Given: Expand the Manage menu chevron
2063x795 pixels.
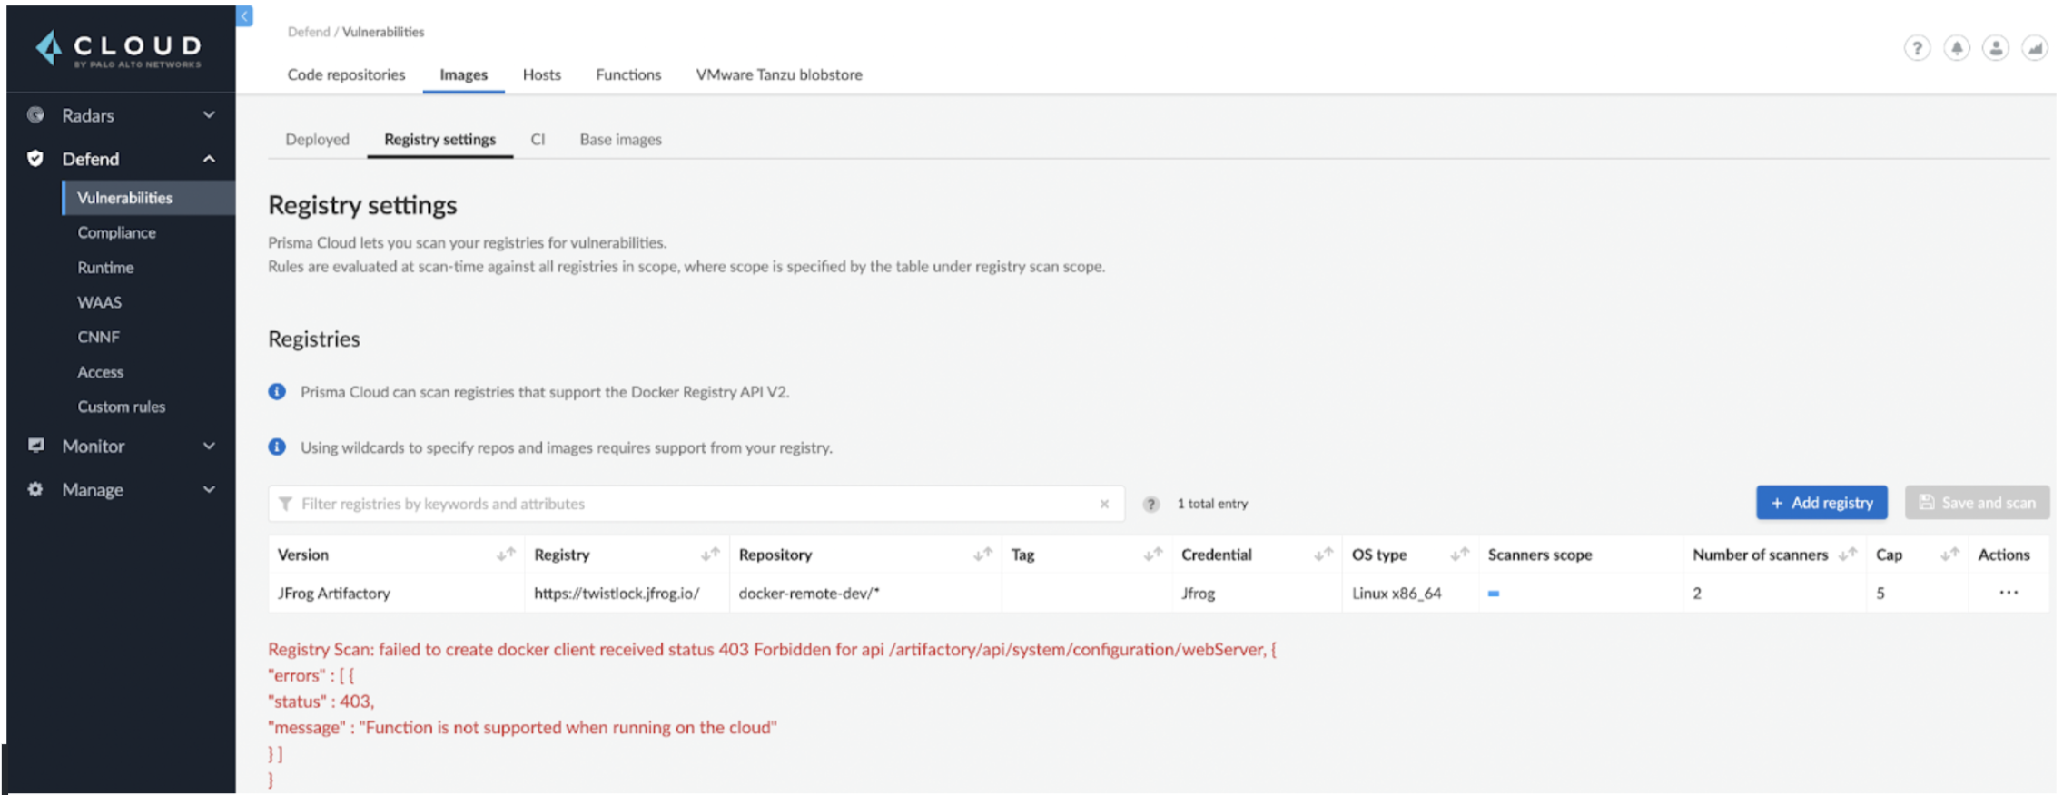Looking at the screenshot, I should coord(209,489).
